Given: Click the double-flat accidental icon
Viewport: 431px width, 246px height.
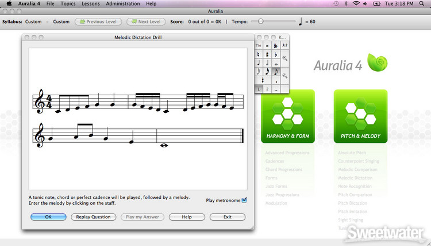Looking at the screenshot, I should coord(276,45).
